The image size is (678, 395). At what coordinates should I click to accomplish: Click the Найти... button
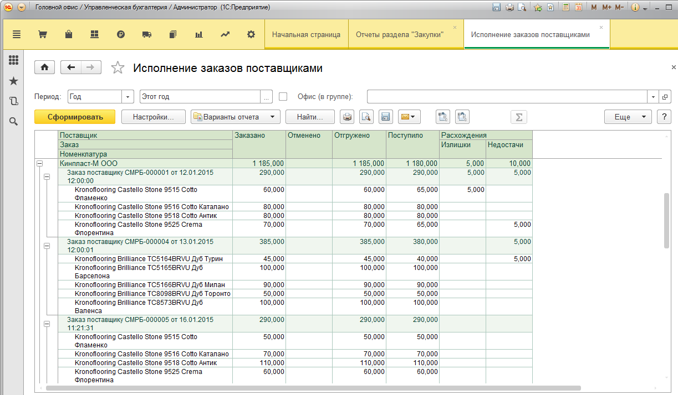point(310,117)
